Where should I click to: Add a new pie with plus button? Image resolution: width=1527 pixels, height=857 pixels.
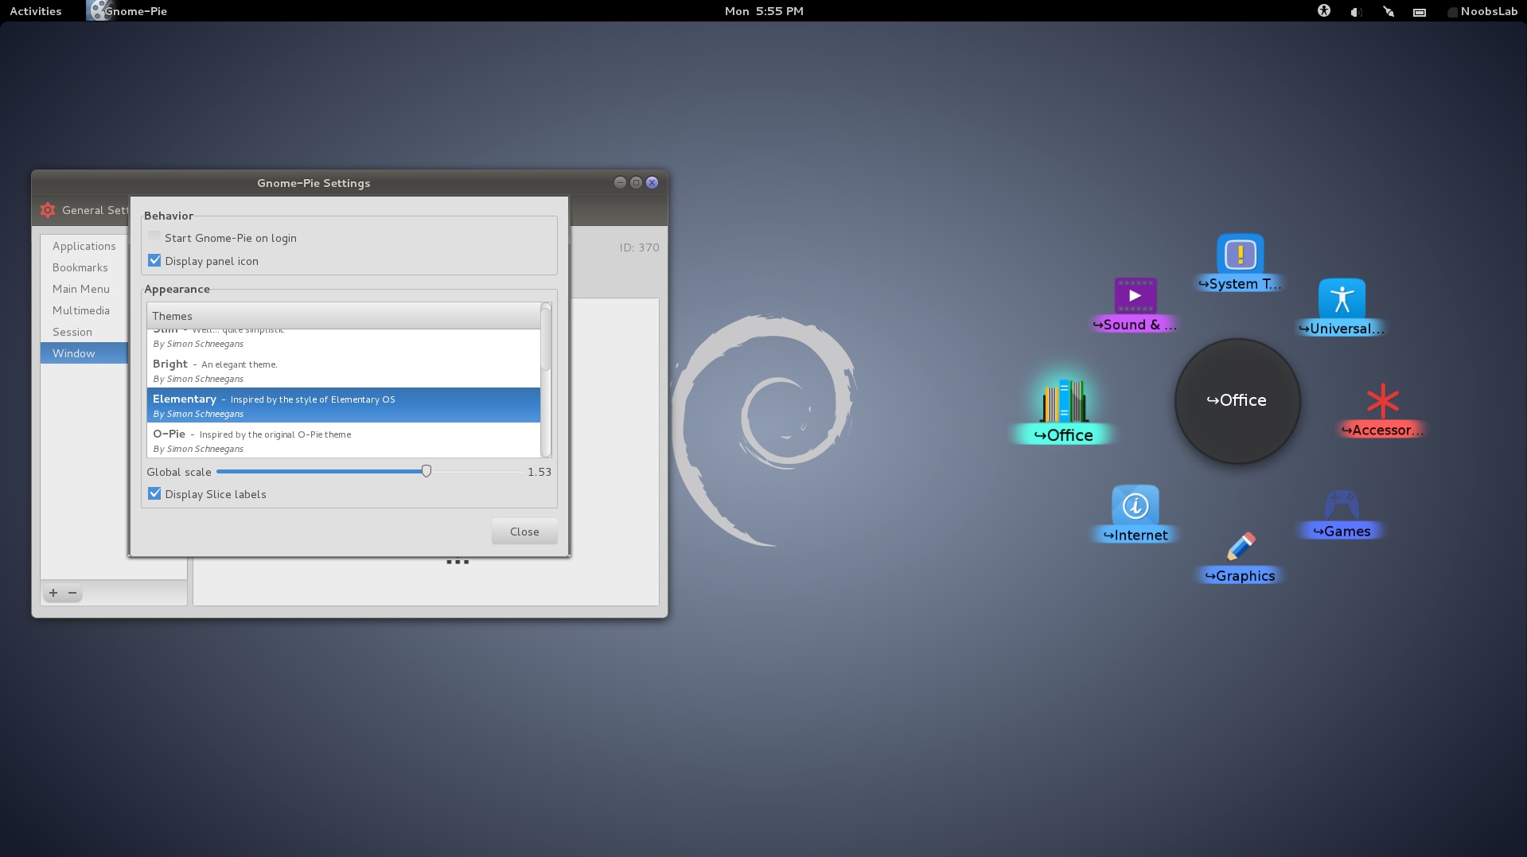(x=53, y=593)
